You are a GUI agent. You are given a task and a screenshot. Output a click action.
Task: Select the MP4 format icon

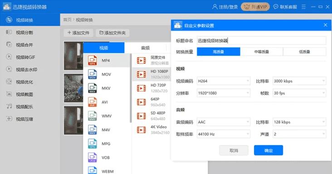93,60
